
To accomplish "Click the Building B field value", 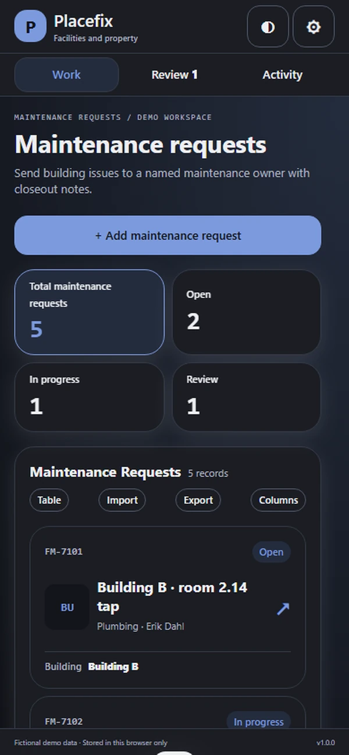I will click(113, 667).
